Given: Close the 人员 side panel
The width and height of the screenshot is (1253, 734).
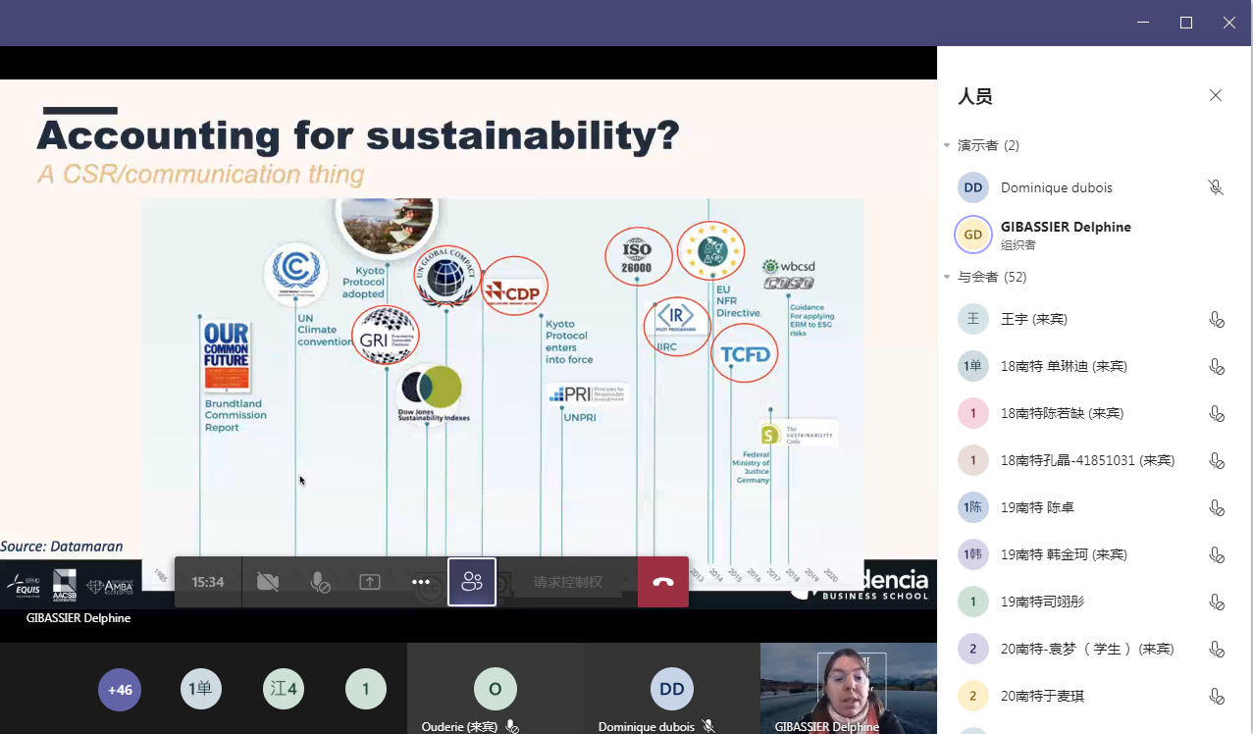Looking at the screenshot, I should pyautogui.click(x=1216, y=95).
